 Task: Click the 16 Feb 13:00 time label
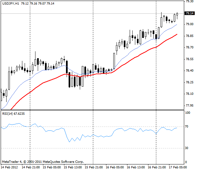click(136, 167)
